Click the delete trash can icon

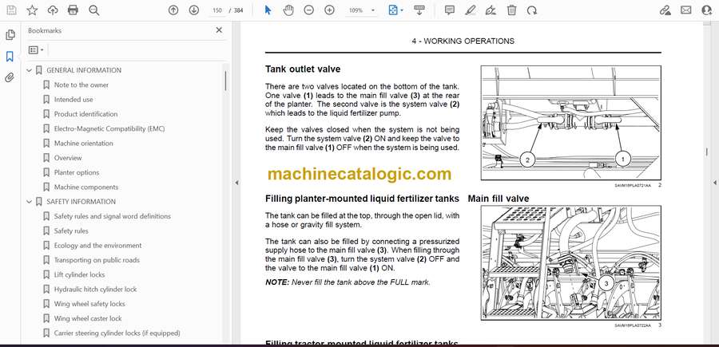coord(512,10)
